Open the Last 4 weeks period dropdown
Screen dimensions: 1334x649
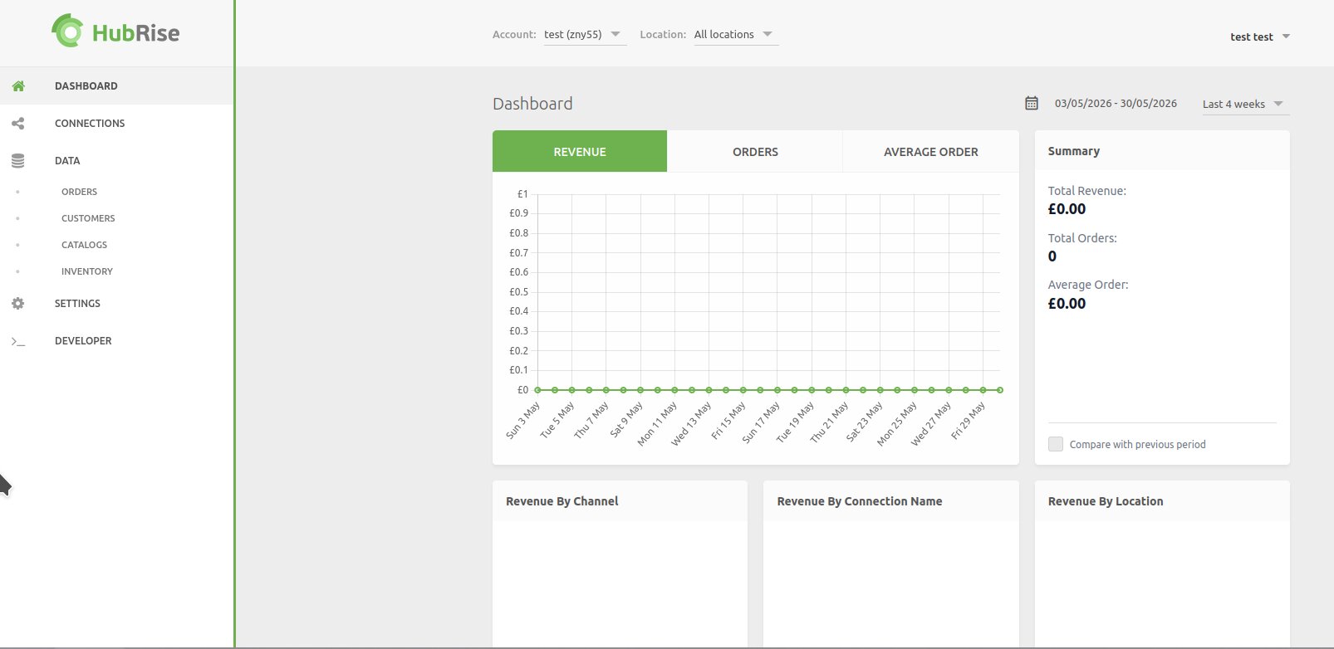1245,104
